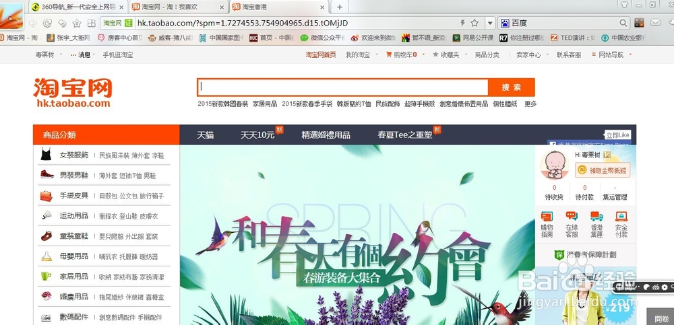The image size is (674, 325).
Task: Open 商品分类 link in top bar
Action: point(487,55)
